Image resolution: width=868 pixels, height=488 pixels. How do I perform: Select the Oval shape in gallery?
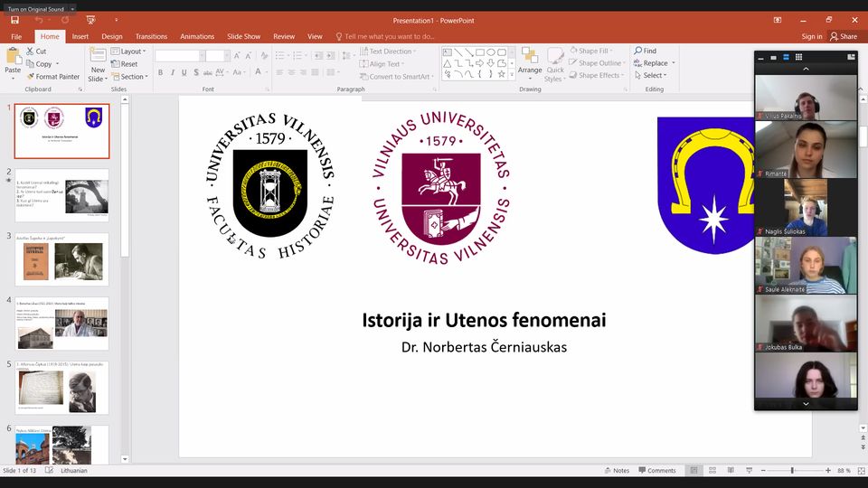490,52
